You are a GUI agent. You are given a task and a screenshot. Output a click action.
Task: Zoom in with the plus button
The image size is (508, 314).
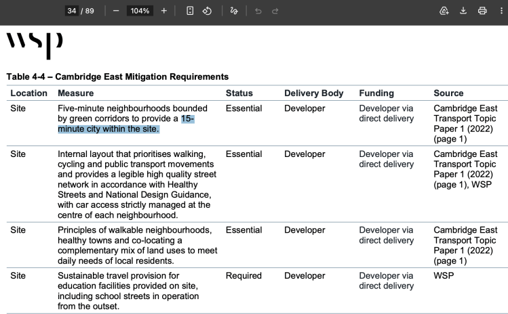[164, 11]
